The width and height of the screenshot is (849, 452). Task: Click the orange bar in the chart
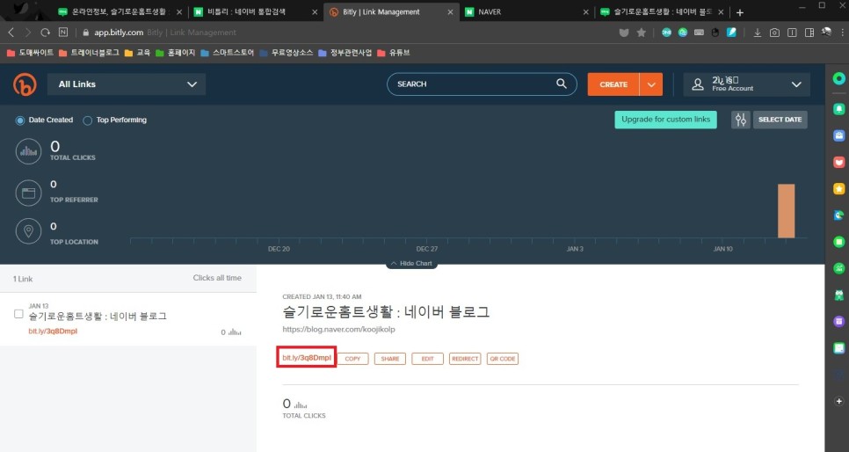click(787, 211)
